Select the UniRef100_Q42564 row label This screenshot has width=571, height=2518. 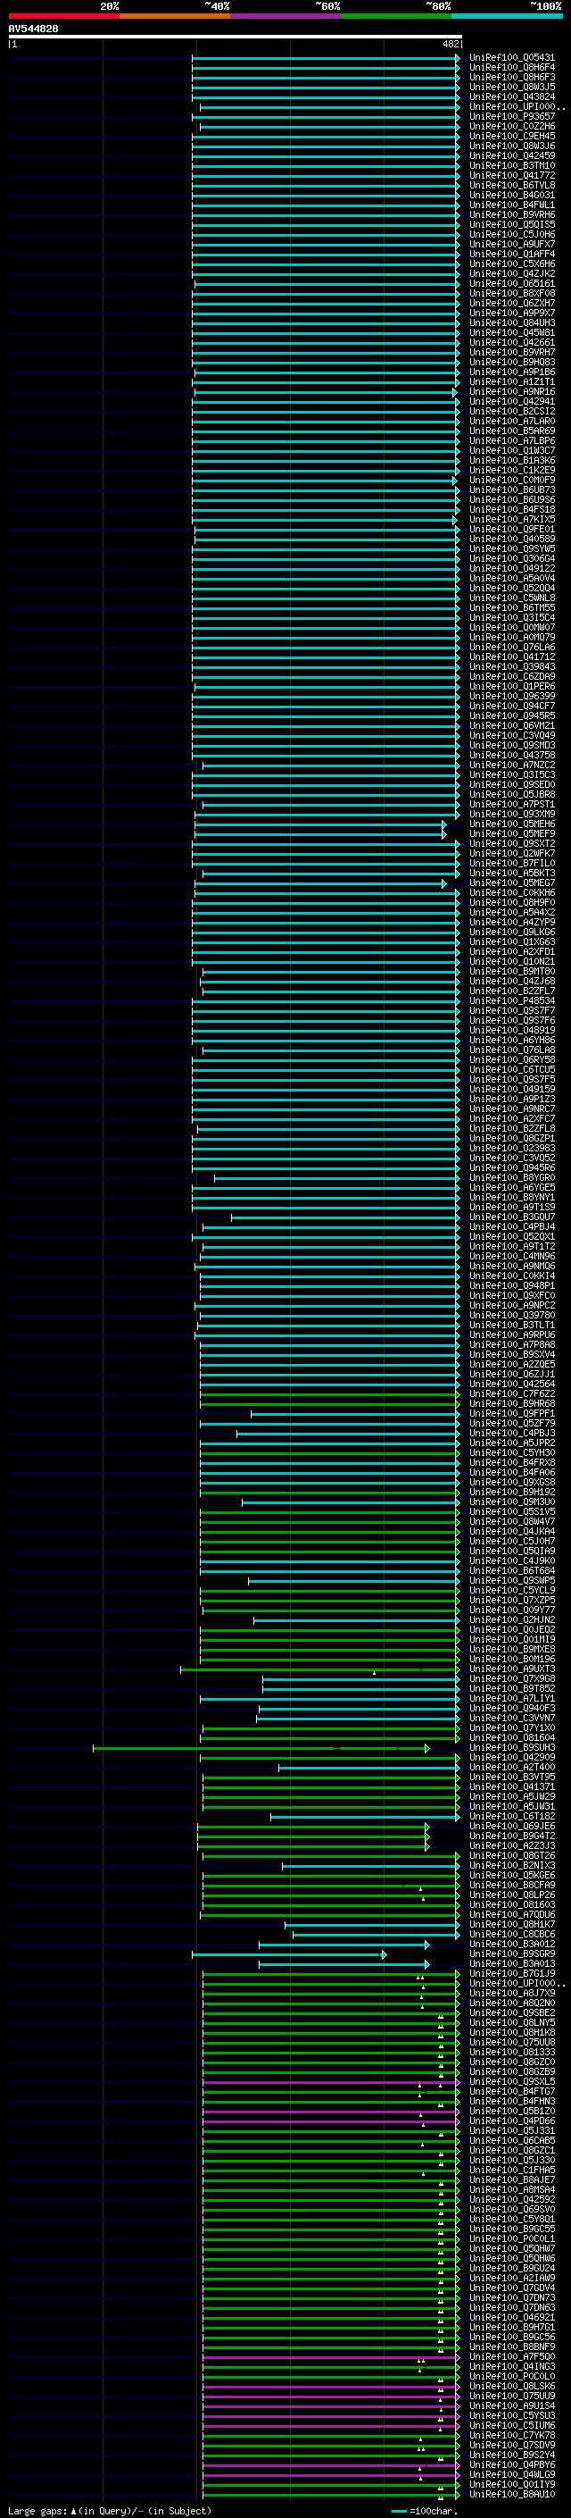511,1384
